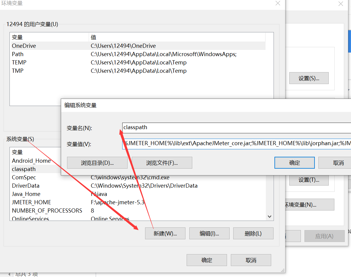Click 编辑(I) to edit selected variable
The height and width of the screenshot is (277, 351).
[x=209, y=233]
